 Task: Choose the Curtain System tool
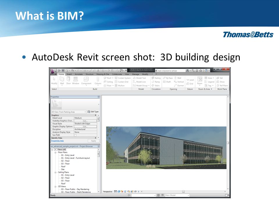tap(123, 78)
